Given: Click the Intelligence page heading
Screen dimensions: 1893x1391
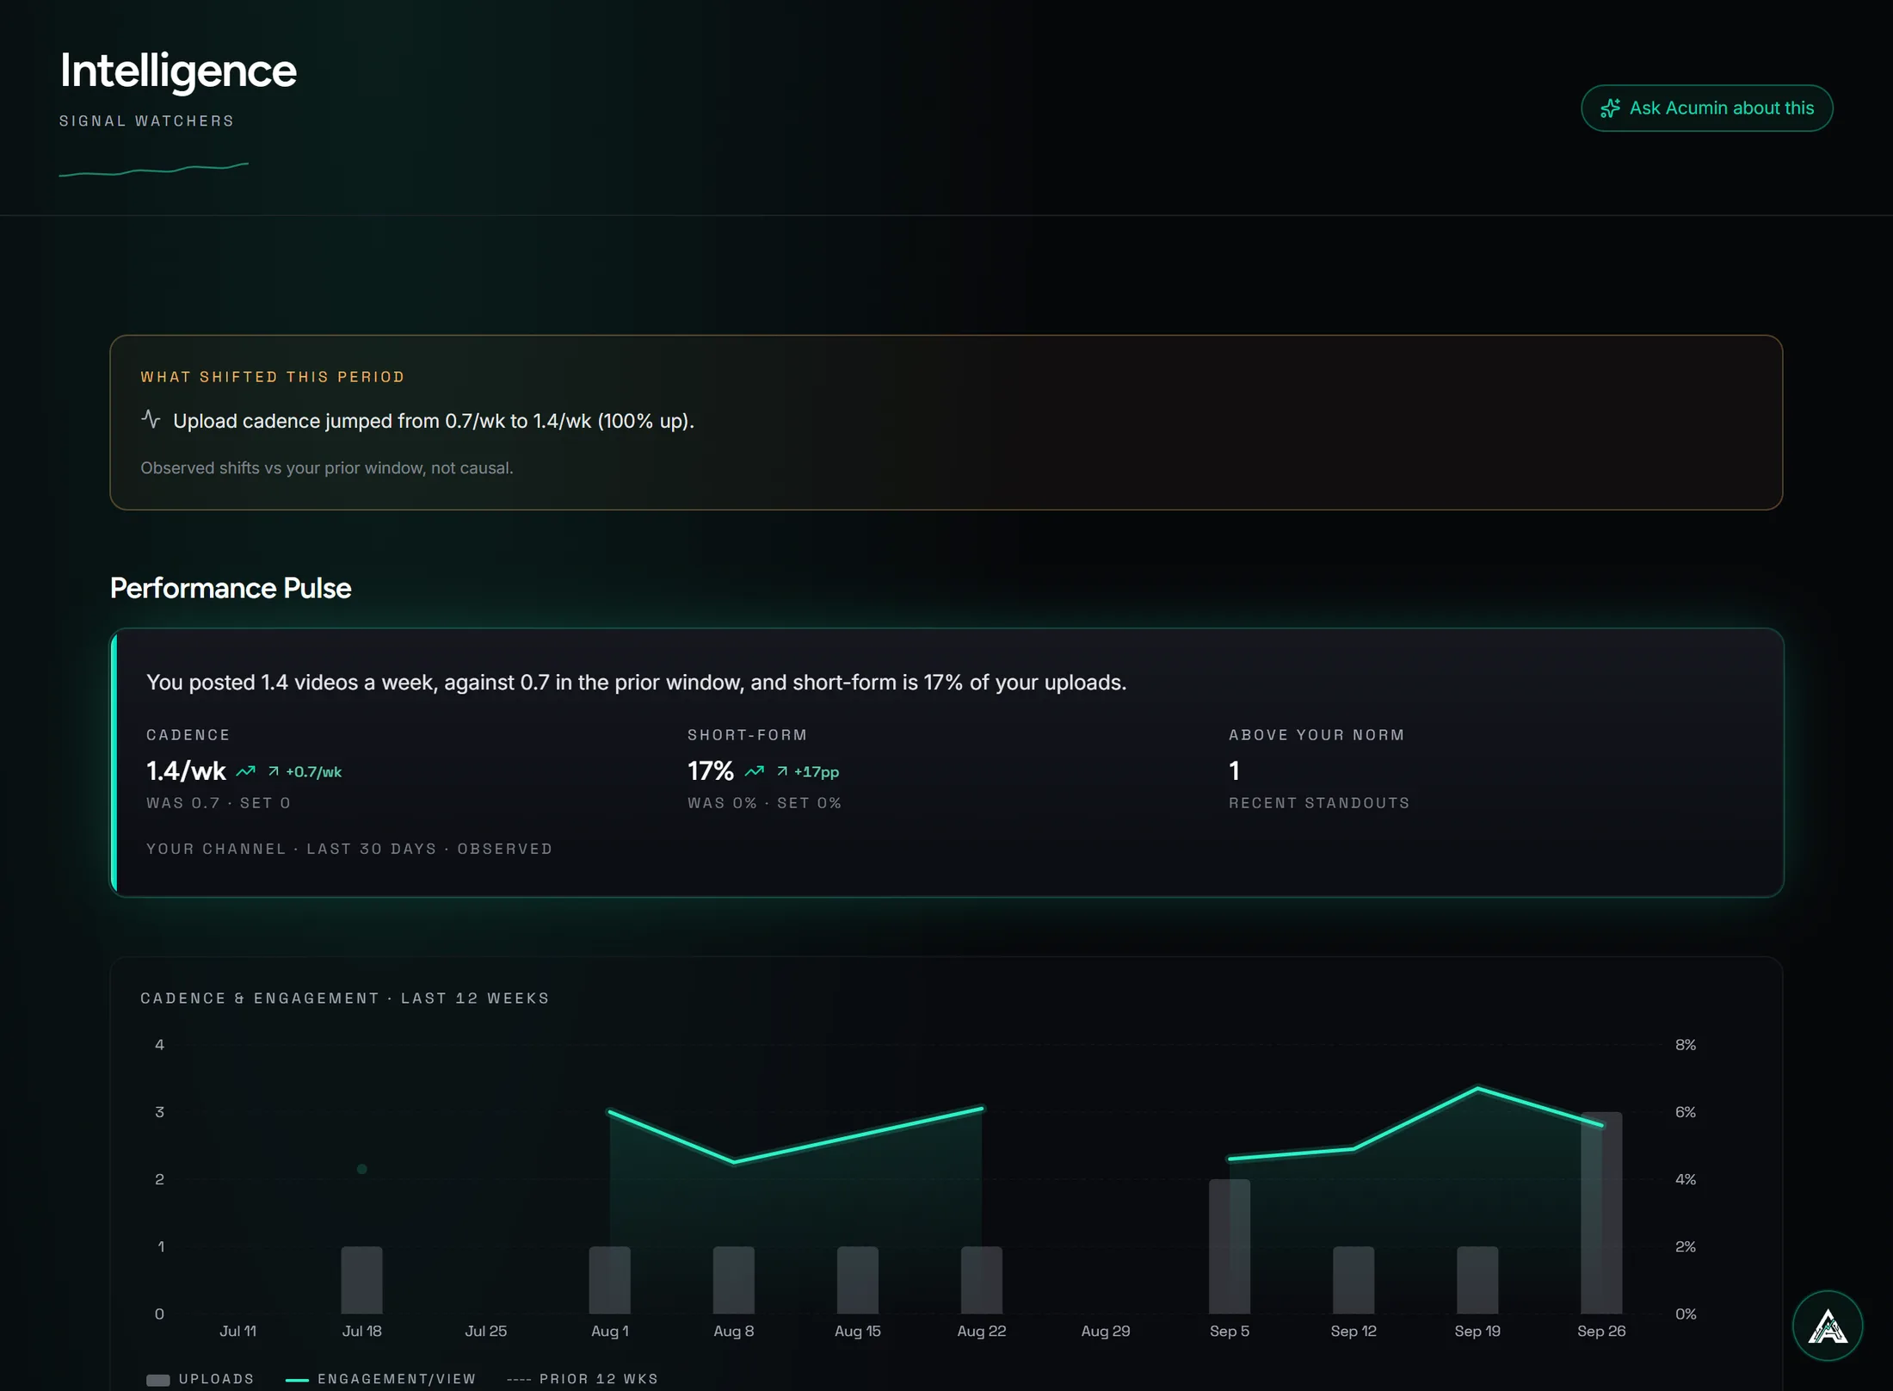Looking at the screenshot, I should click(x=178, y=71).
